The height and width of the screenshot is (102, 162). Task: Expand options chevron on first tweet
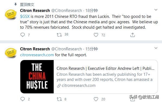[x=156, y=10]
